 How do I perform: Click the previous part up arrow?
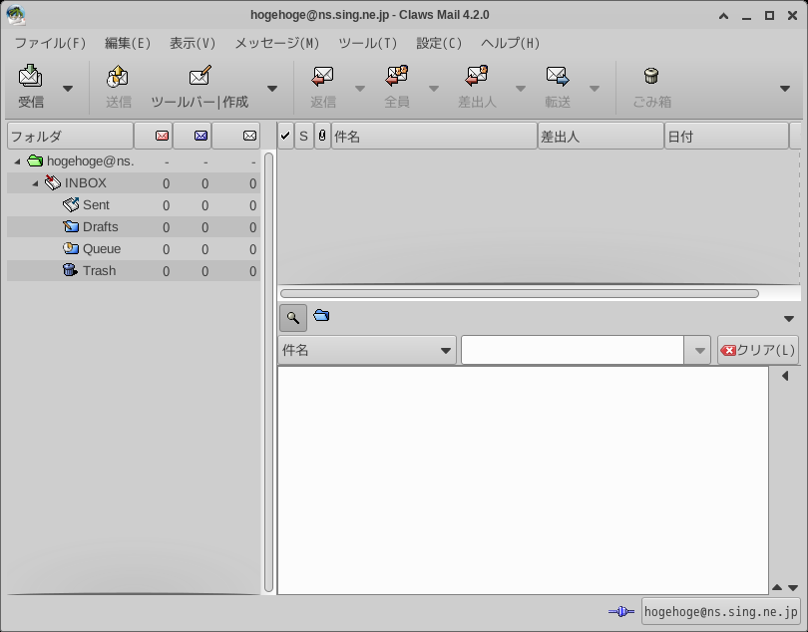click(777, 587)
